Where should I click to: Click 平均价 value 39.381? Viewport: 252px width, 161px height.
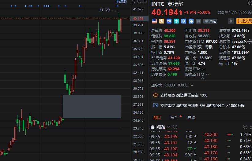pyautogui.click(x=170, y=42)
